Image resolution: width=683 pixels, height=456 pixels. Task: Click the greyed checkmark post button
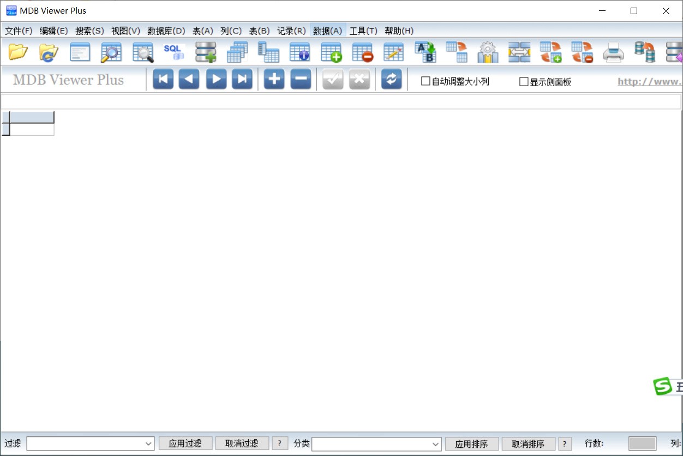333,79
